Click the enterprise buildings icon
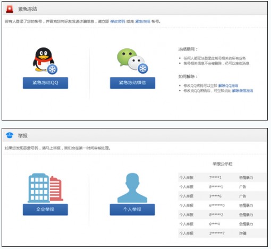Image resolution: width=271 pixels, height=249 pixels. coord(45,188)
